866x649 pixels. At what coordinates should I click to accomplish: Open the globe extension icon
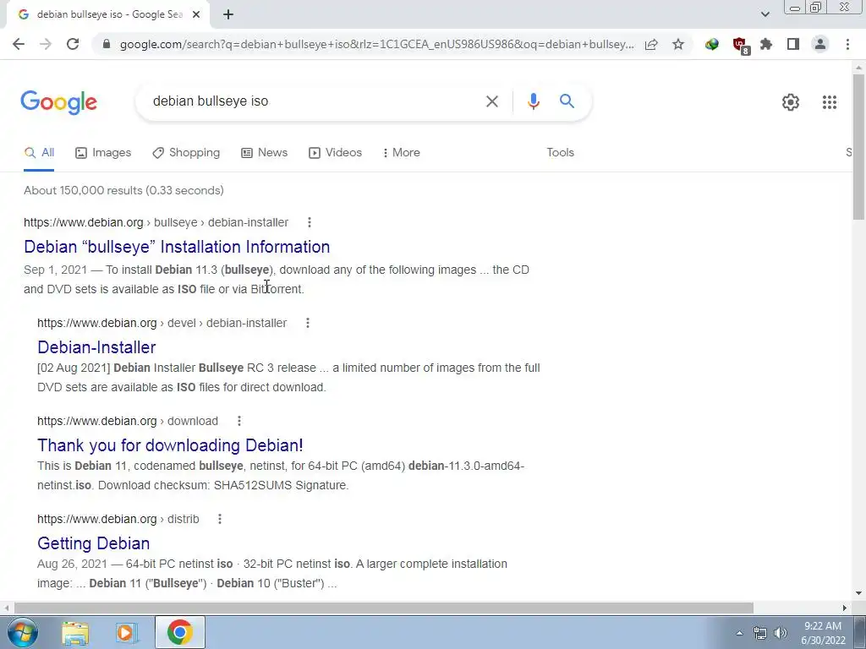[712, 44]
